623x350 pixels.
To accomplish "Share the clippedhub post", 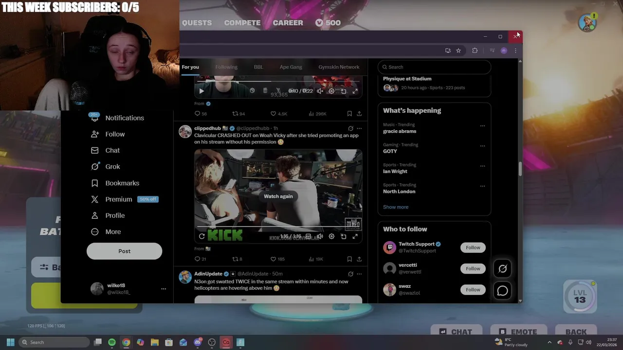I will [x=359, y=259].
